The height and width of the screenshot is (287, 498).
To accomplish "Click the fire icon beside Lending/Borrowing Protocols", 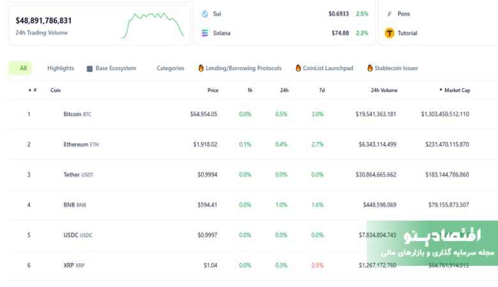I will click(x=200, y=68).
